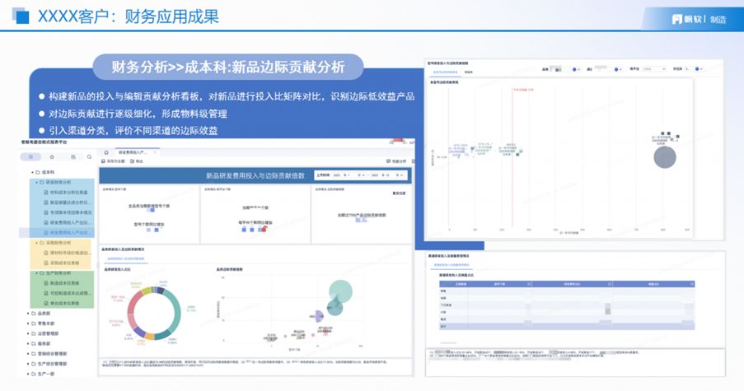Expand the 运营管理部 tree node arrow

pyautogui.click(x=28, y=333)
